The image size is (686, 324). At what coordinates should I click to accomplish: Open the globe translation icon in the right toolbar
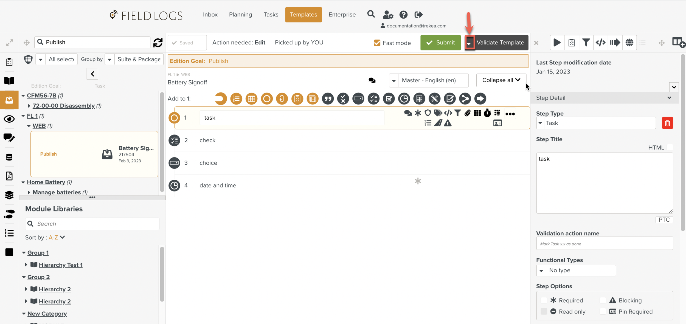point(630,42)
